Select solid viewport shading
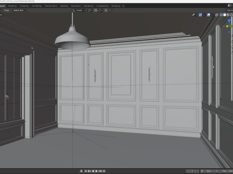The width and height of the screenshot is (233, 174). point(225,15)
